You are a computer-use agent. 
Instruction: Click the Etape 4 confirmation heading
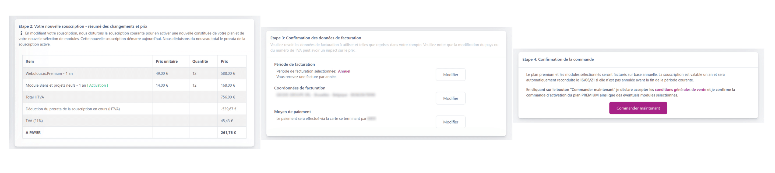tap(558, 59)
